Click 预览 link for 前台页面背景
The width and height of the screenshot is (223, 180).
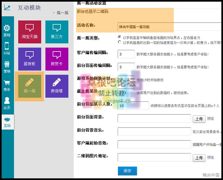(211, 119)
